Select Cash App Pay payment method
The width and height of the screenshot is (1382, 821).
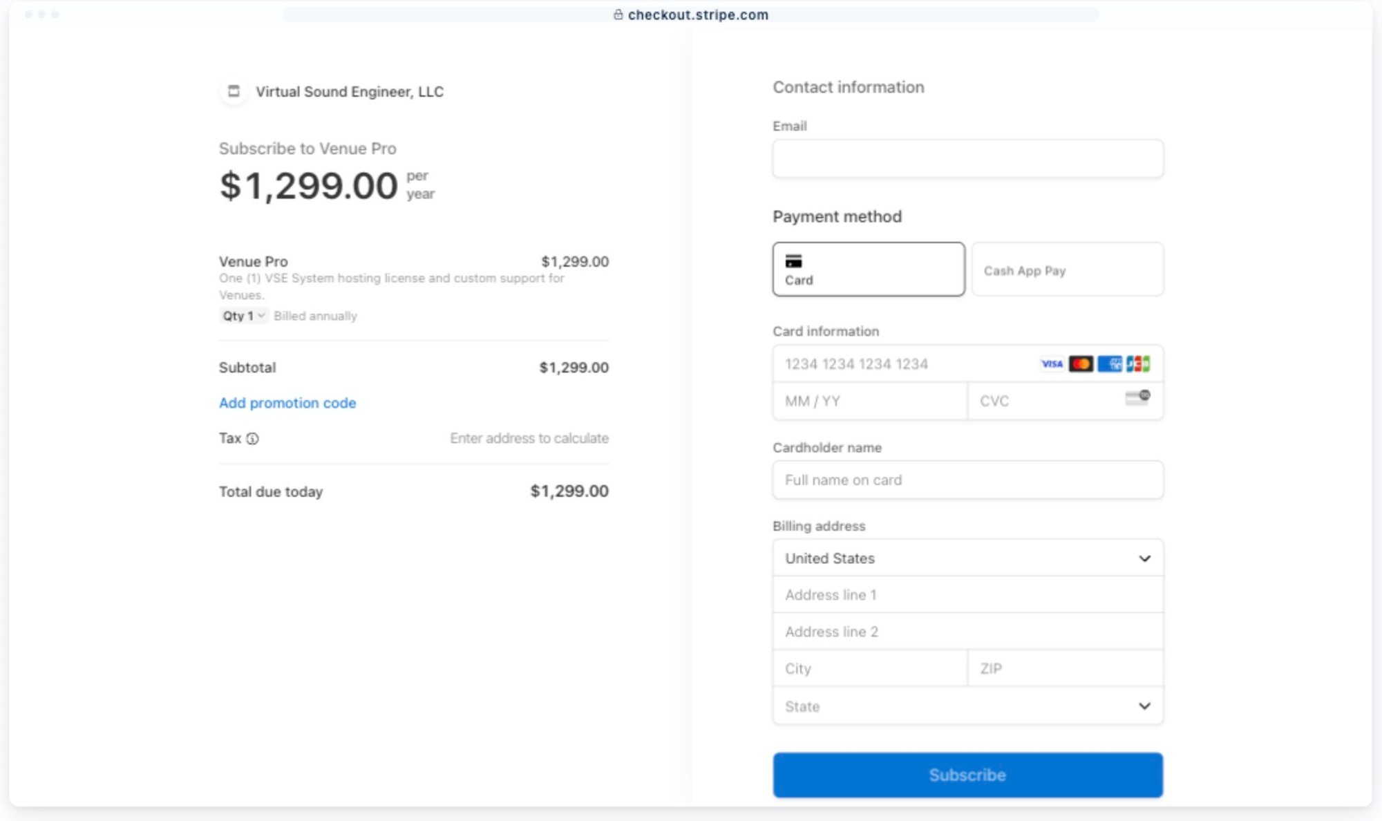pyautogui.click(x=1067, y=270)
